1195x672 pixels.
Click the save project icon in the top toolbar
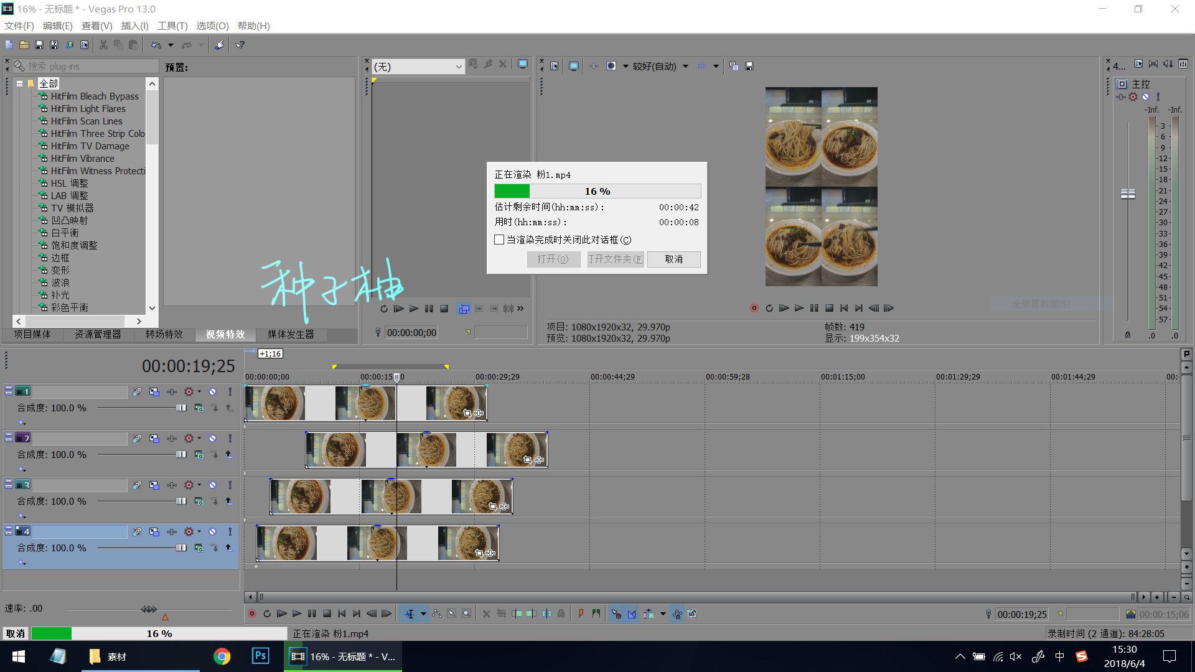click(39, 45)
